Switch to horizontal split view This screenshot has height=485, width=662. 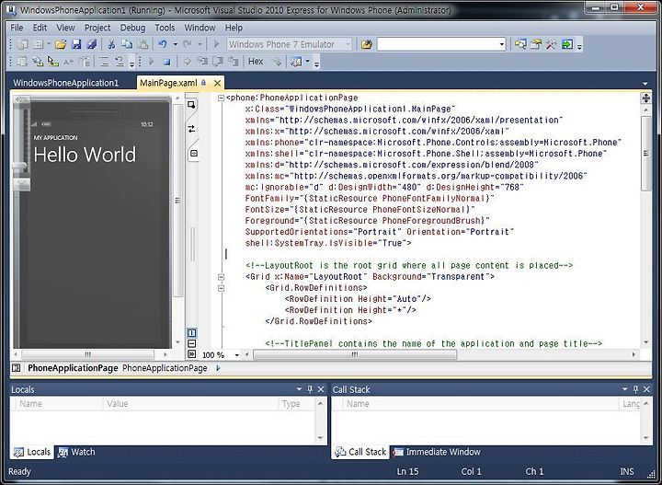pyautogui.click(x=191, y=343)
